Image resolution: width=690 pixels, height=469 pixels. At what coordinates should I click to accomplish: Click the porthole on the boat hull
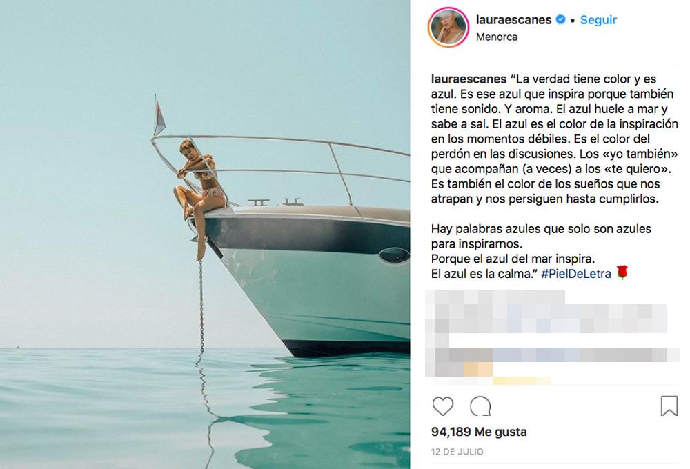[394, 255]
